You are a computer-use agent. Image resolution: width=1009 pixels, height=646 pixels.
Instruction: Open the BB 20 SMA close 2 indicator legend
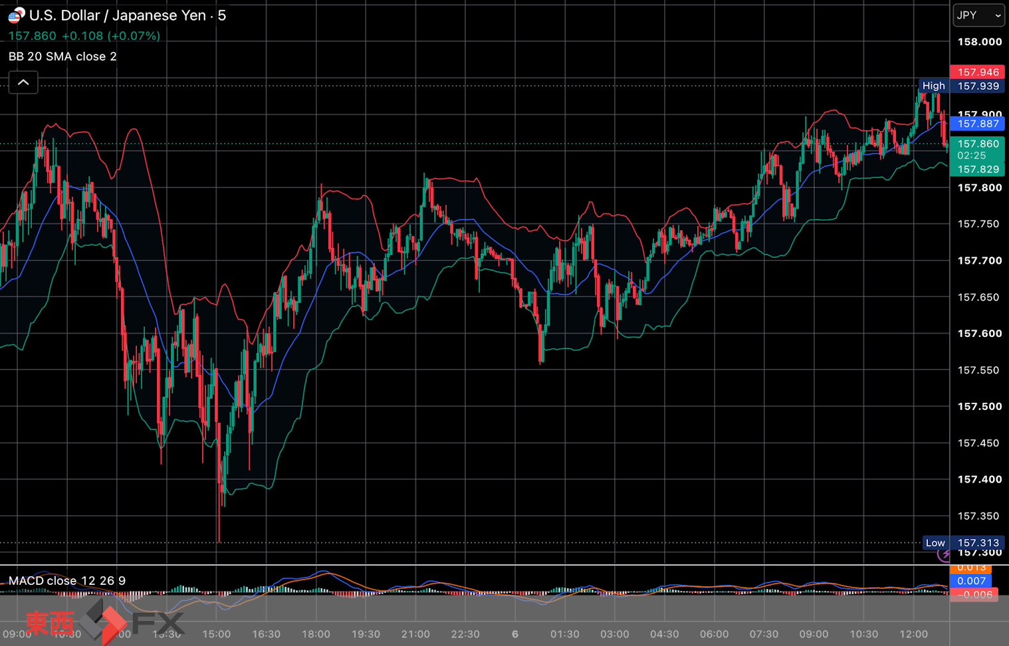62,56
